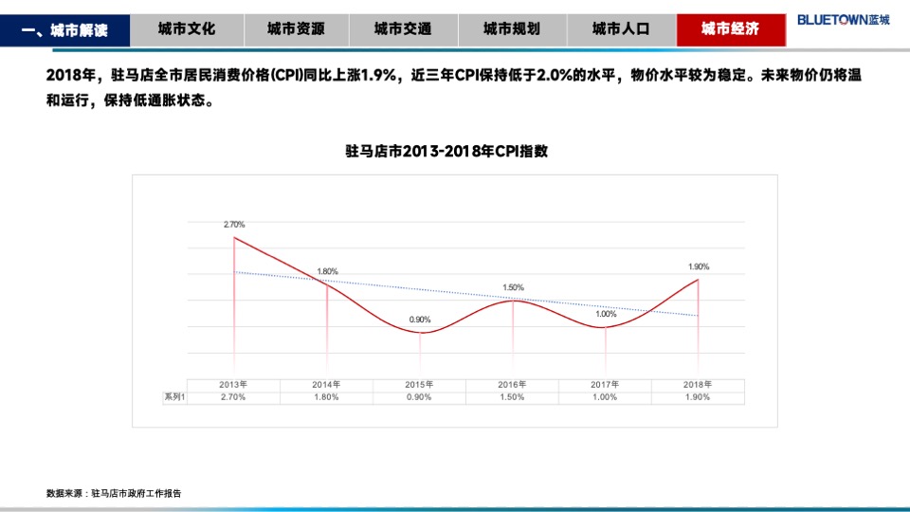Image resolution: width=910 pixels, height=512 pixels.
Task: Select the 2015年 axis label
Action: coord(420,384)
